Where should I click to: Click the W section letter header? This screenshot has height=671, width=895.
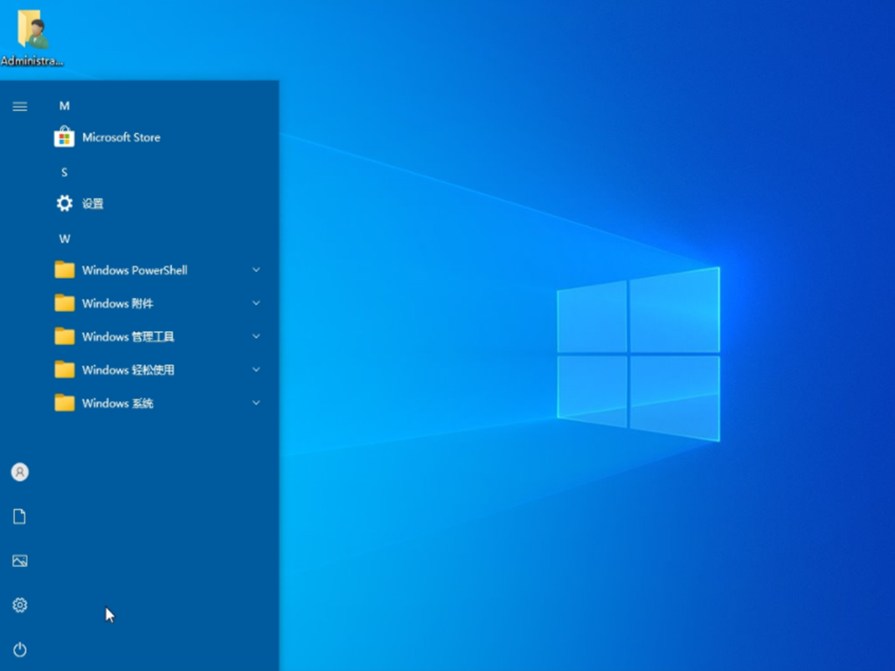coord(64,239)
